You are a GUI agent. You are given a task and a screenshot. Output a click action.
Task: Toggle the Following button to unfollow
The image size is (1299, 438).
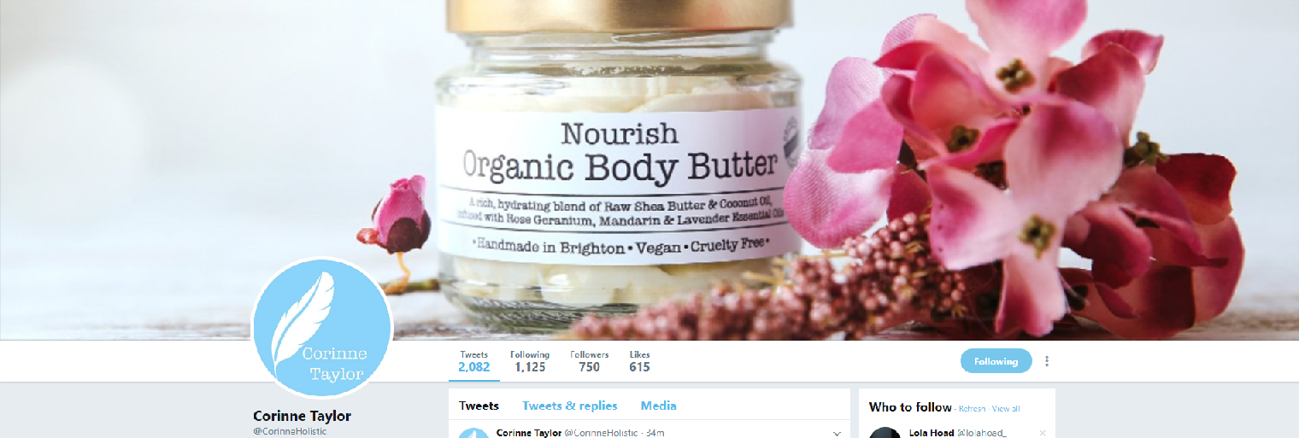tap(996, 361)
